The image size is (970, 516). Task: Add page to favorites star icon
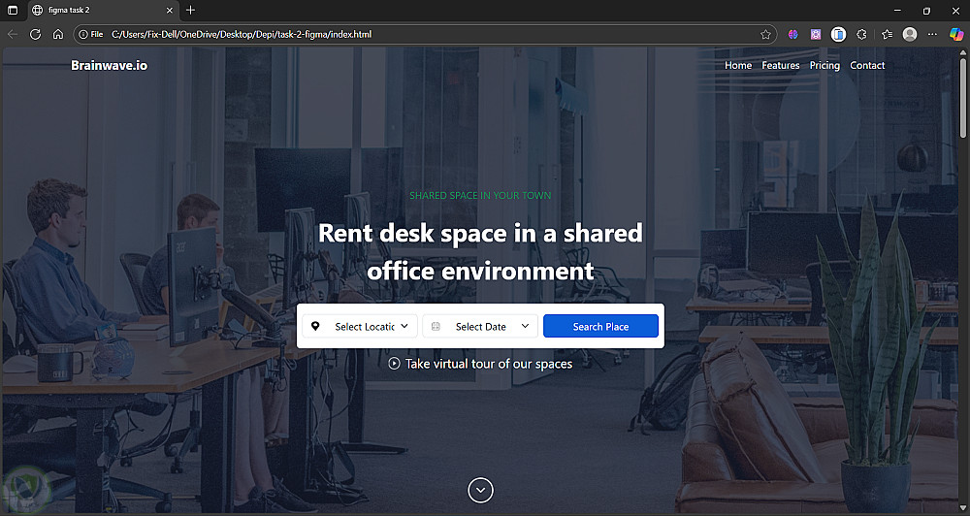pos(765,35)
